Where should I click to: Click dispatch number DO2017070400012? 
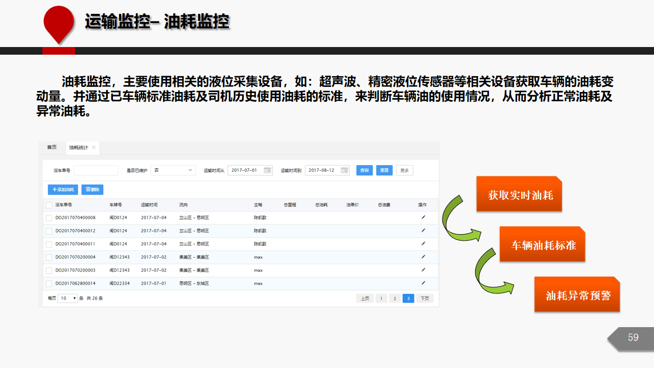(x=76, y=231)
